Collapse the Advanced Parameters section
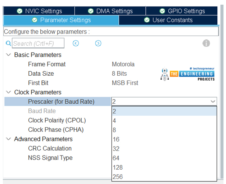226x184 pixels. [x=8, y=139]
